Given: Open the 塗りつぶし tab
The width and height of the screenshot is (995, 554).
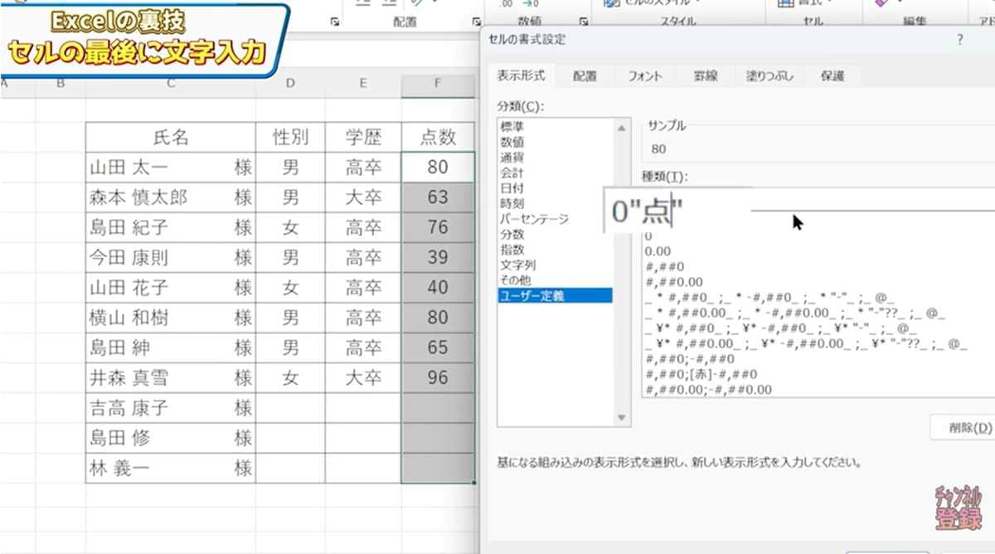Looking at the screenshot, I should [769, 75].
